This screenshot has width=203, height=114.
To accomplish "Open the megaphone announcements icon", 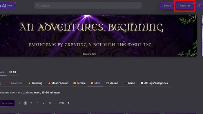I will (x=199, y=5).
